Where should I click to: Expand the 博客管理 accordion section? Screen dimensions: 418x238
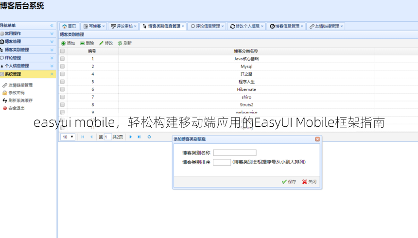click(x=52, y=42)
